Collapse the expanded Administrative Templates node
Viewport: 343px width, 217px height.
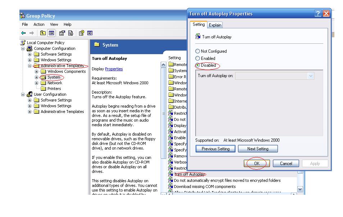(29, 66)
